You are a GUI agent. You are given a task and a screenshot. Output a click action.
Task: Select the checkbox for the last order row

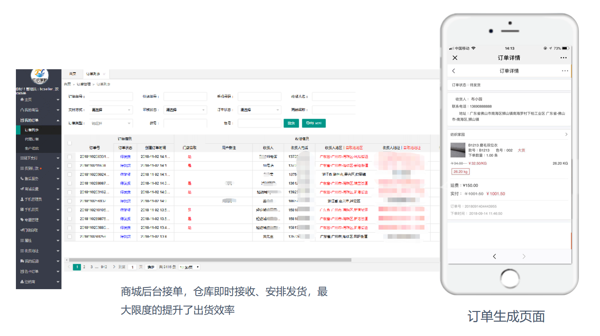pos(70,237)
